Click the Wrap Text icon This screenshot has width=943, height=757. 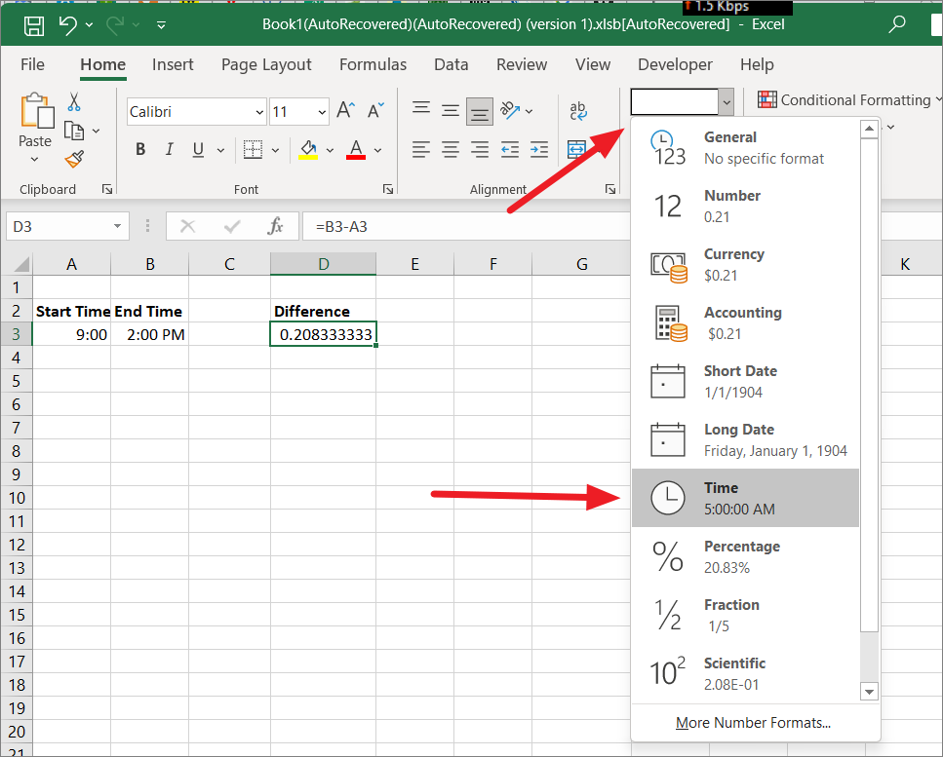pyautogui.click(x=577, y=111)
